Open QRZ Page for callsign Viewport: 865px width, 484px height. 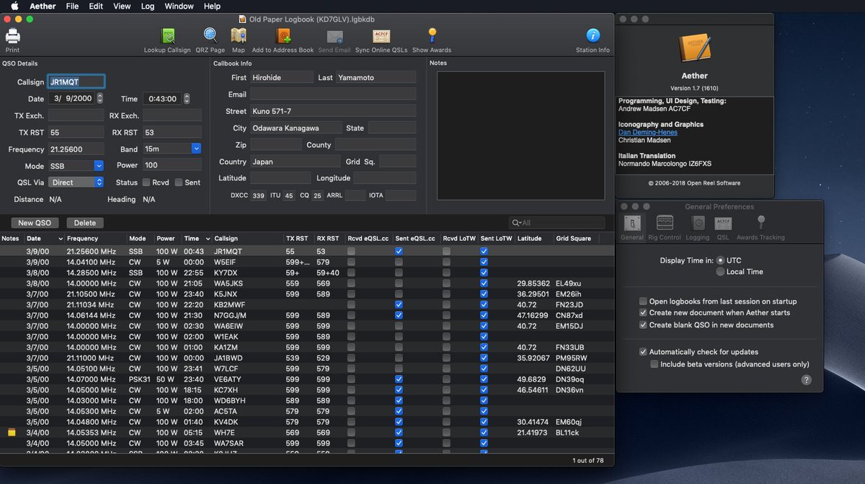point(209,36)
